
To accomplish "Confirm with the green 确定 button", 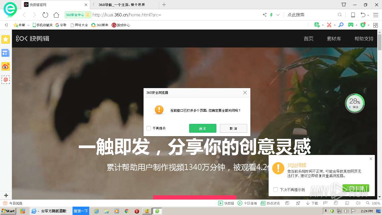I will tap(203, 128).
